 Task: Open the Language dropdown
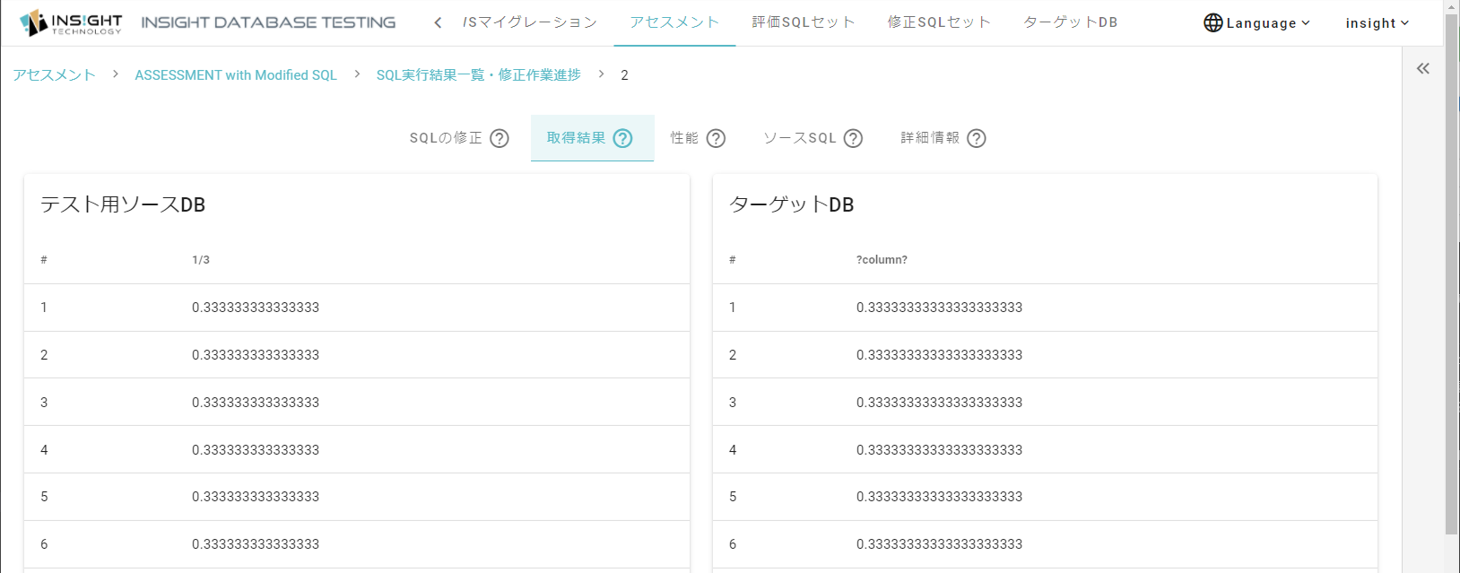coord(1256,22)
